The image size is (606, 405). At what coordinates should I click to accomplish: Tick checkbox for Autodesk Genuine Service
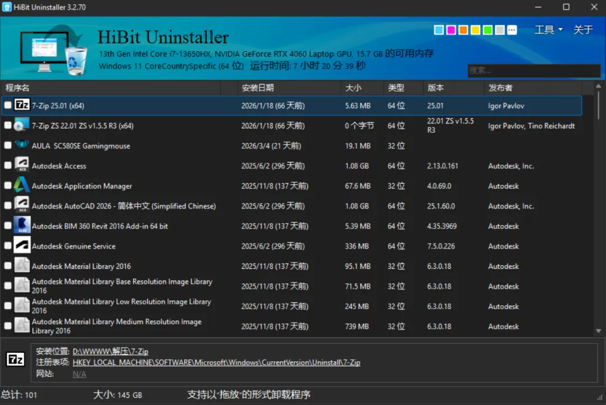click(8, 246)
